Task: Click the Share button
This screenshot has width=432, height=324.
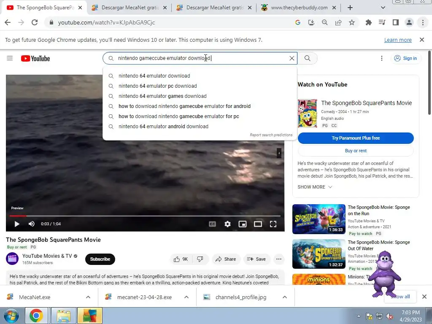Action: tap(226, 259)
